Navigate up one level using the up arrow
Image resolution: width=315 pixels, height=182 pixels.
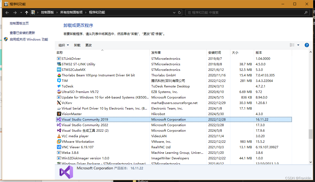click(x=26, y=12)
